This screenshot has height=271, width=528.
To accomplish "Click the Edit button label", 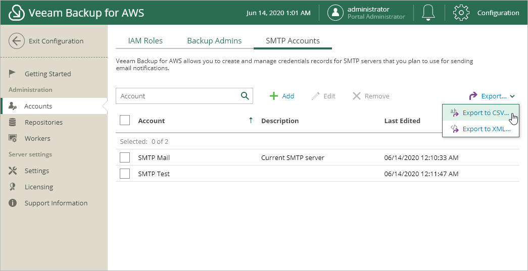I will 329,96.
